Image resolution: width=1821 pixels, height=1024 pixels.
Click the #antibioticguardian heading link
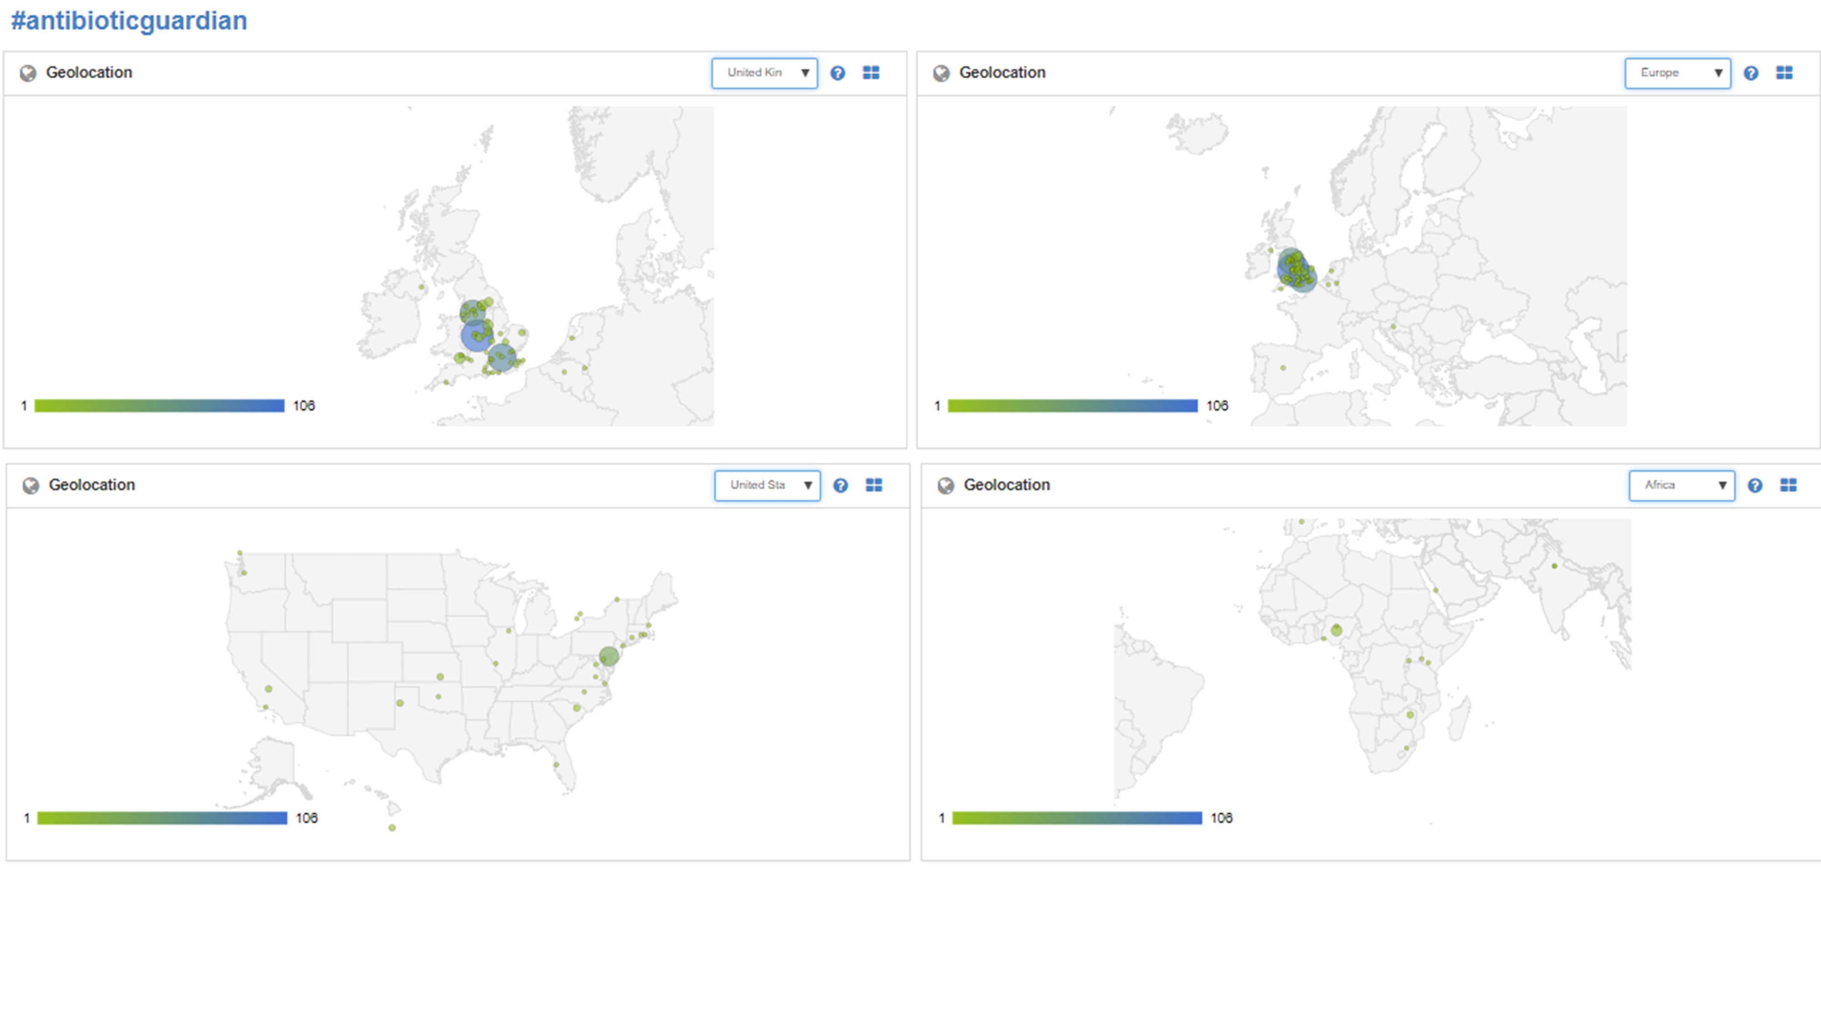(129, 20)
